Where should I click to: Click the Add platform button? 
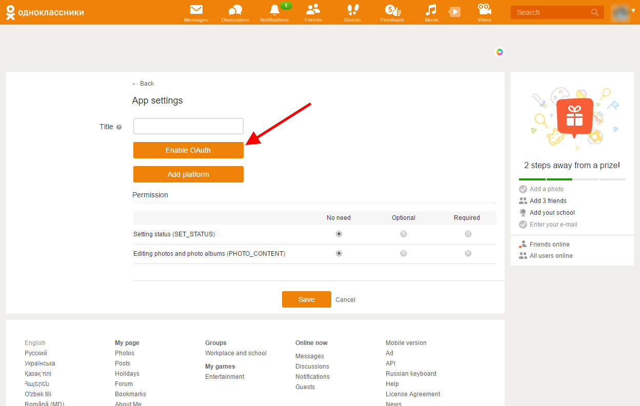[x=188, y=174]
